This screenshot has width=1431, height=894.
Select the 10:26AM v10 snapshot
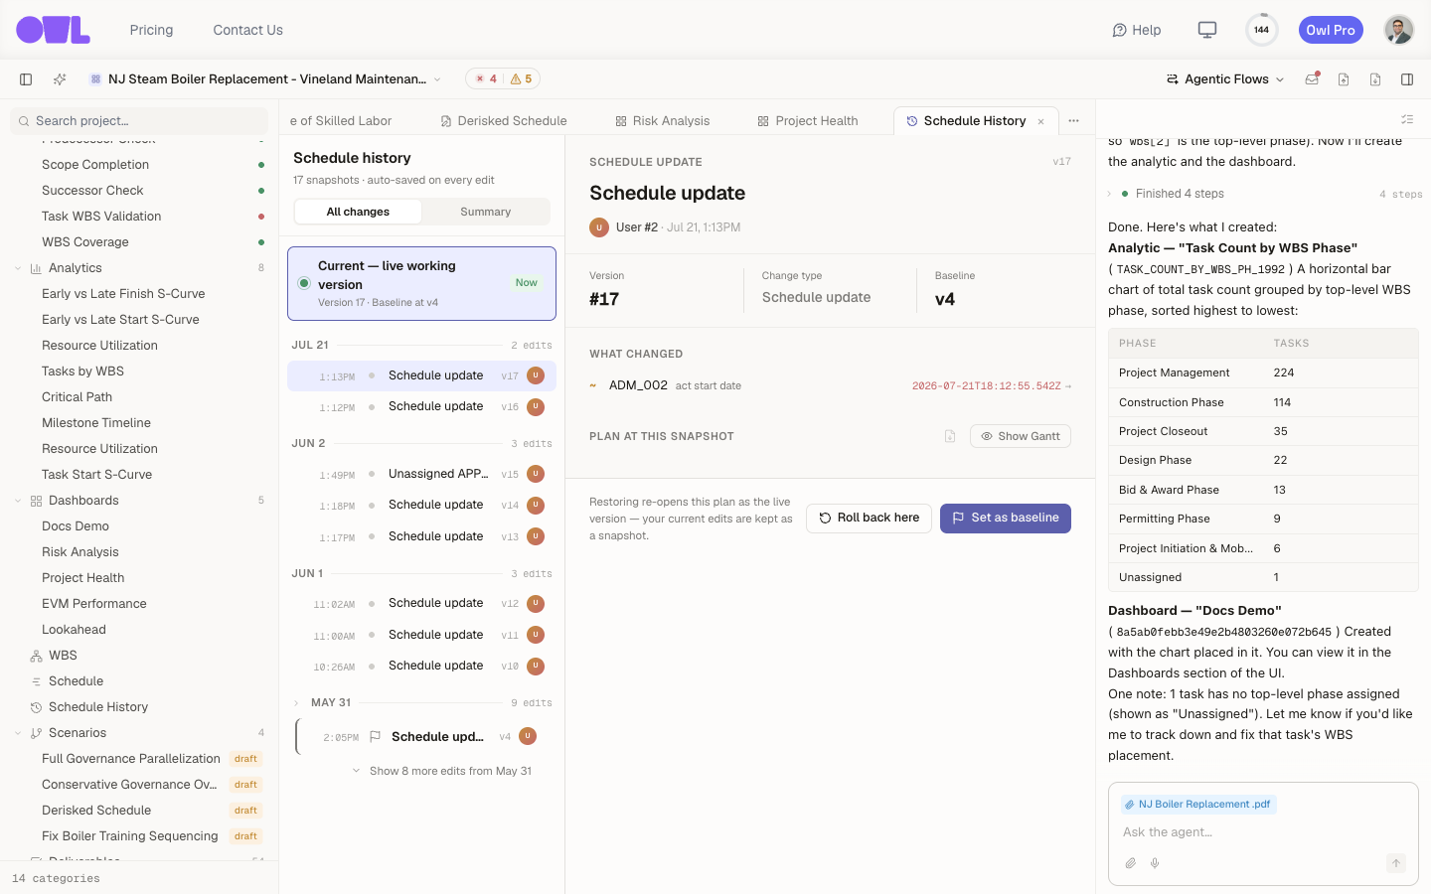coord(421,666)
